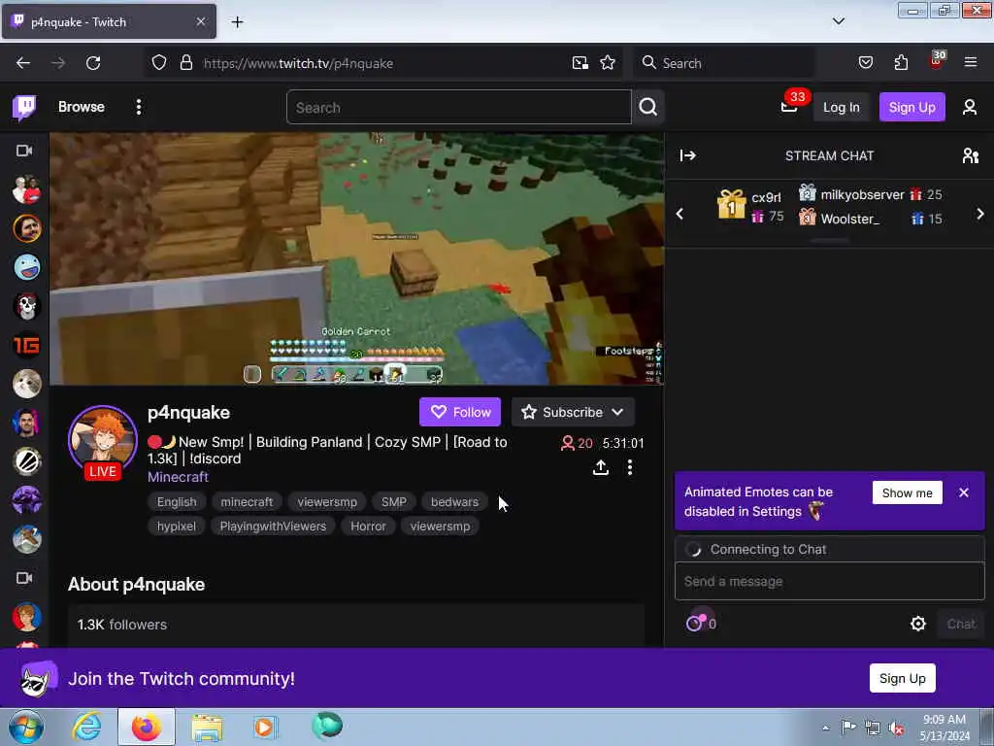
Task: Open the Firefox hamburger menu
Action: tap(970, 63)
